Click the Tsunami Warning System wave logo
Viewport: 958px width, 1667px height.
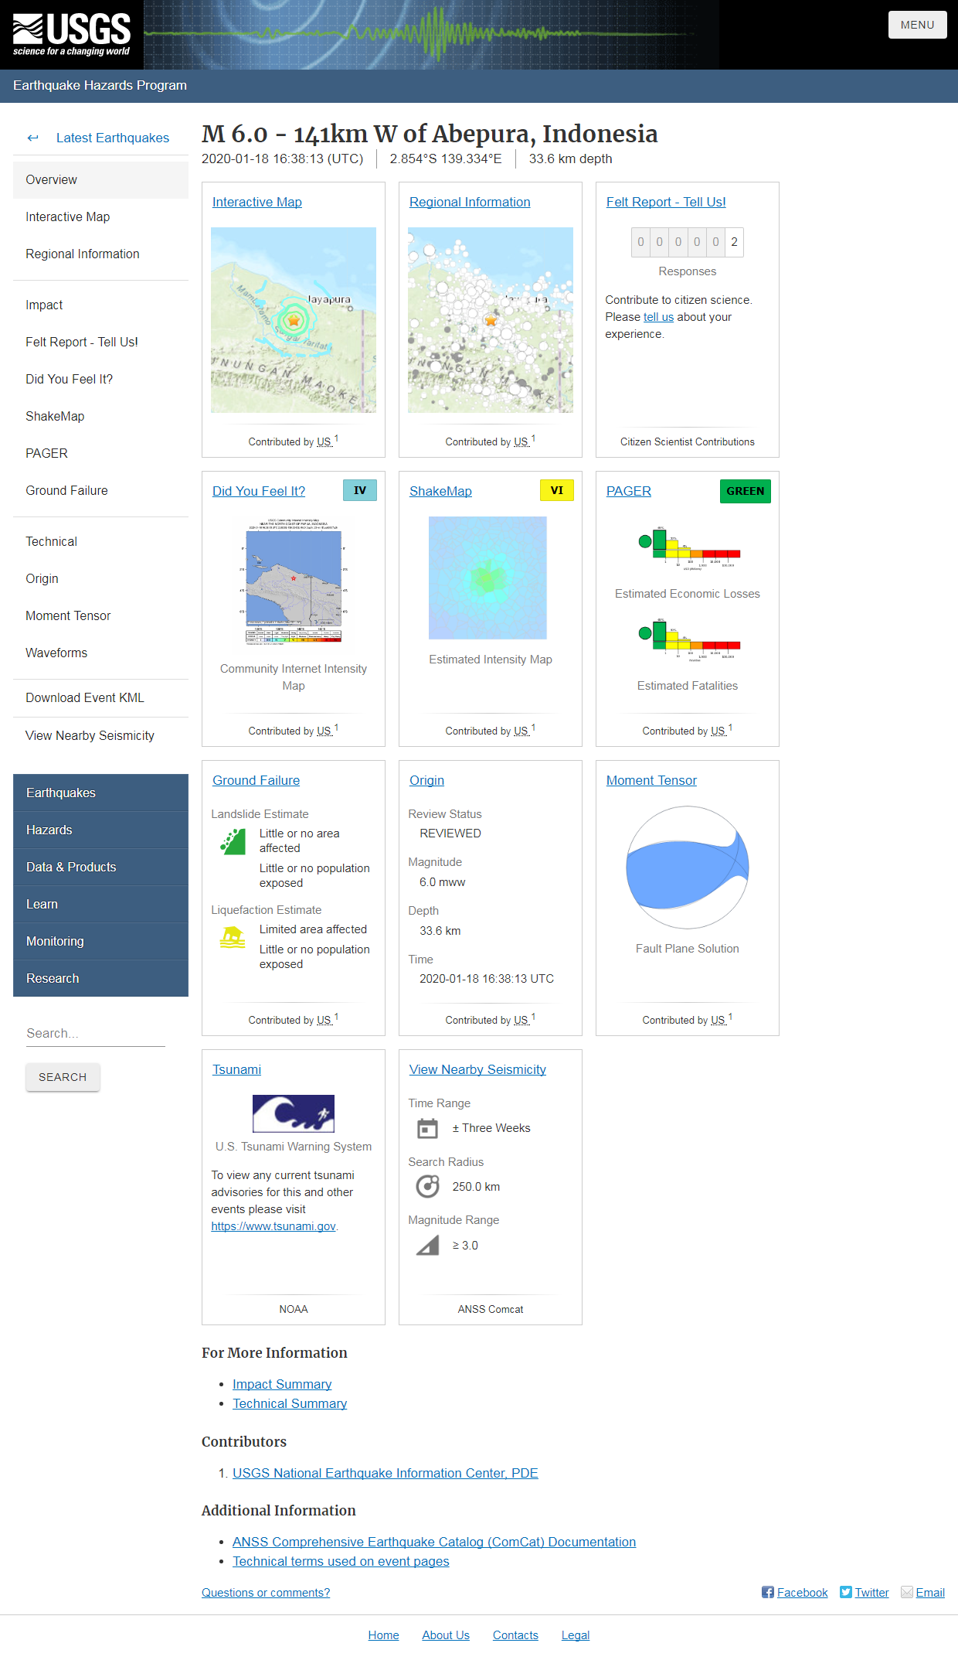(x=294, y=1113)
